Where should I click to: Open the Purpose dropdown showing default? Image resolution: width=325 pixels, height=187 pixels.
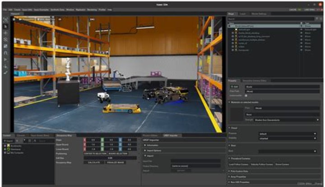click(288, 134)
